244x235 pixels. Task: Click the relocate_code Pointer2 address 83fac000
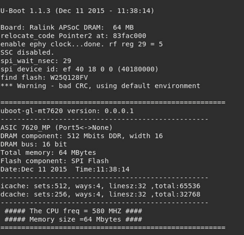point(130,36)
